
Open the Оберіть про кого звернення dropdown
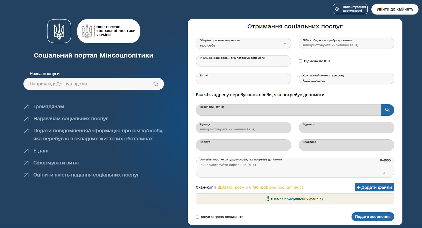click(243, 44)
